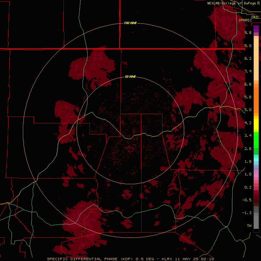Click the 11 MAY 25 date text
This screenshot has width=261, height=261.
click(186, 259)
